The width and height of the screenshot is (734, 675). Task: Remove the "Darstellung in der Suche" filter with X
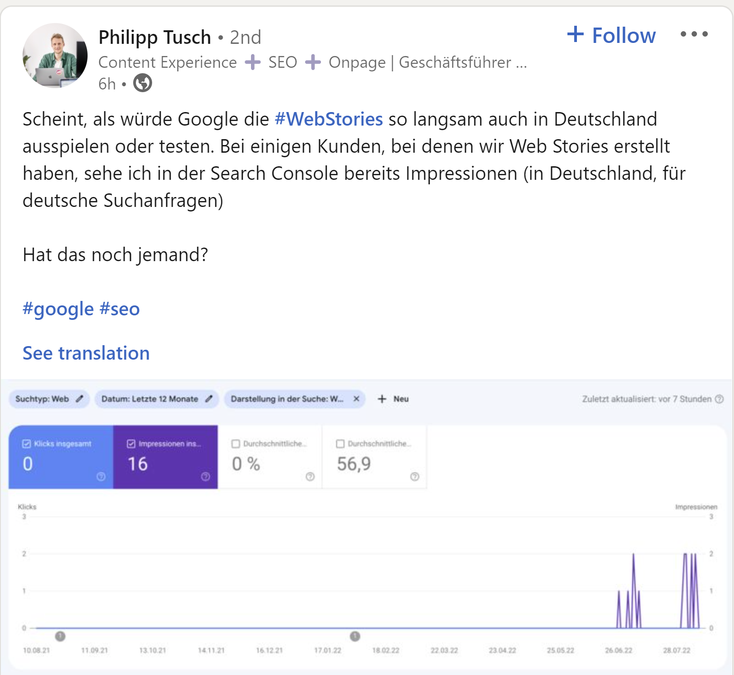356,399
